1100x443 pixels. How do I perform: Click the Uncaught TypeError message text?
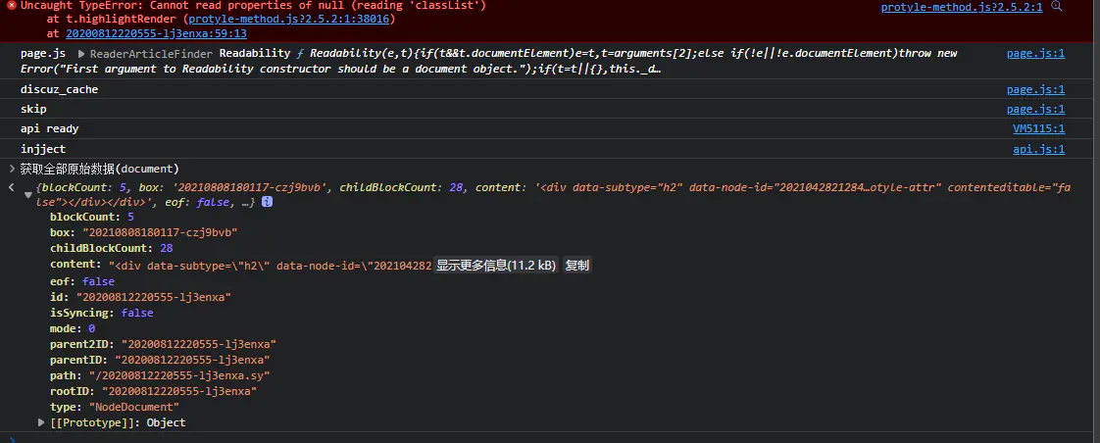pyautogui.click(x=253, y=6)
